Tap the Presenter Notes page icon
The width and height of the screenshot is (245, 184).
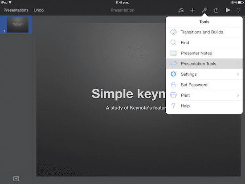(x=173, y=53)
